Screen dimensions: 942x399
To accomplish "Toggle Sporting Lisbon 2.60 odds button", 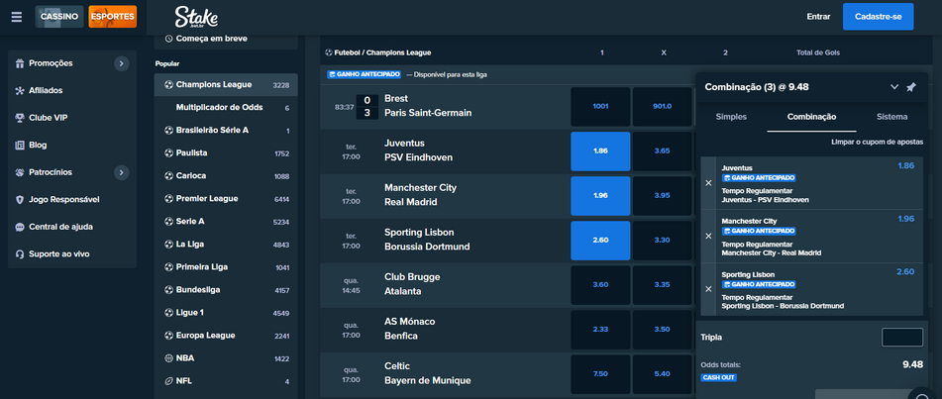I will click(x=600, y=240).
